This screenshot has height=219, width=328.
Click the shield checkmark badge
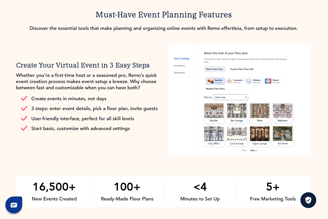click(x=308, y=200)
